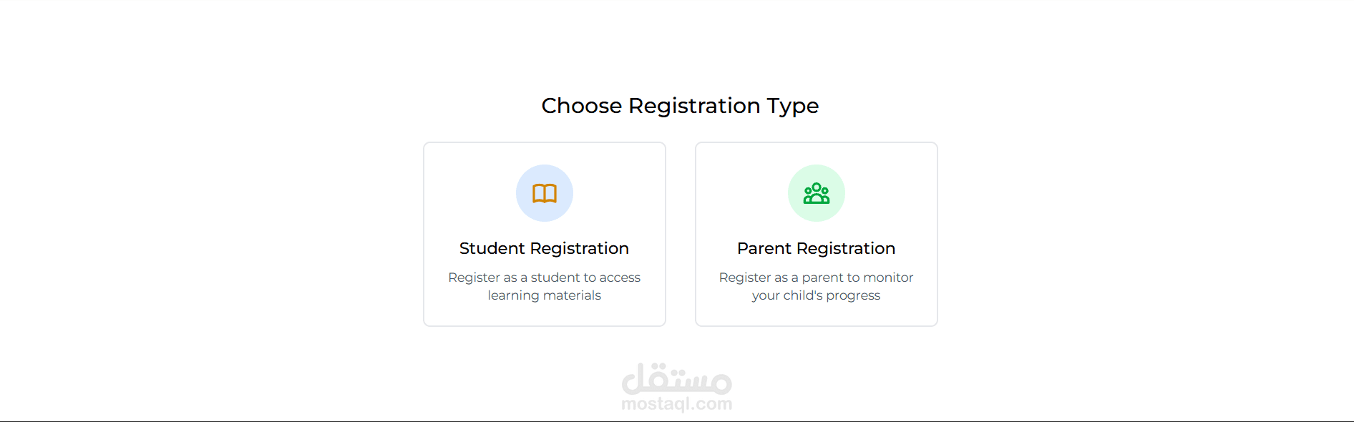1354x422 pixels.
Task: Click the green family group icon
Action: 816,193
